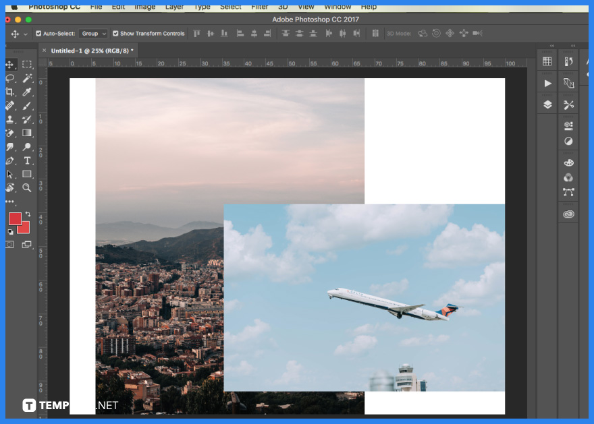594x424 pixels.
Task: Open the Libraries panel via its CC icon
Action: [x=568, y=213]
